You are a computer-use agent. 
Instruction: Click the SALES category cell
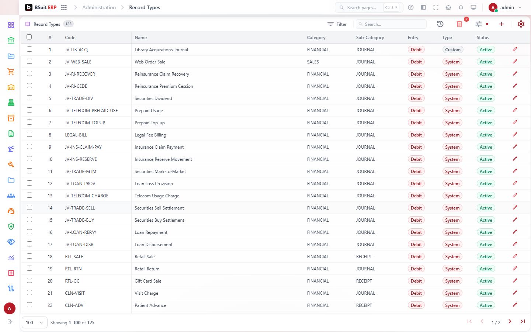click(313, 62)
